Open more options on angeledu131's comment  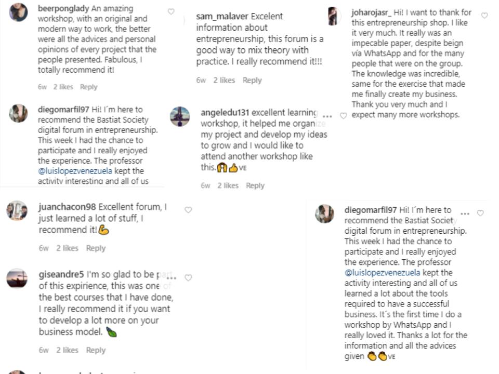(327, 116)
